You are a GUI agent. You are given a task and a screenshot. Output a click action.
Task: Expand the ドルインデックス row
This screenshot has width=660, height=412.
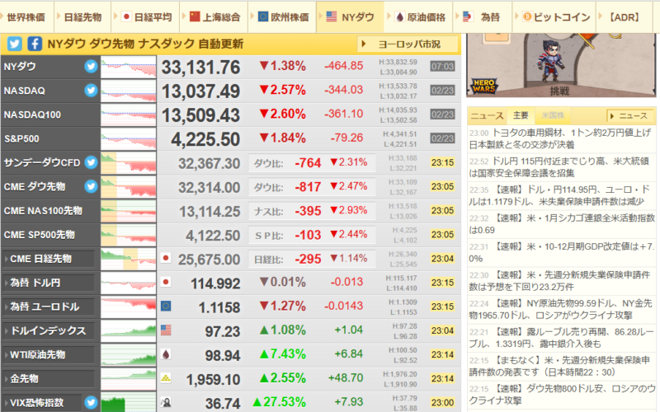click(x=49, y=331)
